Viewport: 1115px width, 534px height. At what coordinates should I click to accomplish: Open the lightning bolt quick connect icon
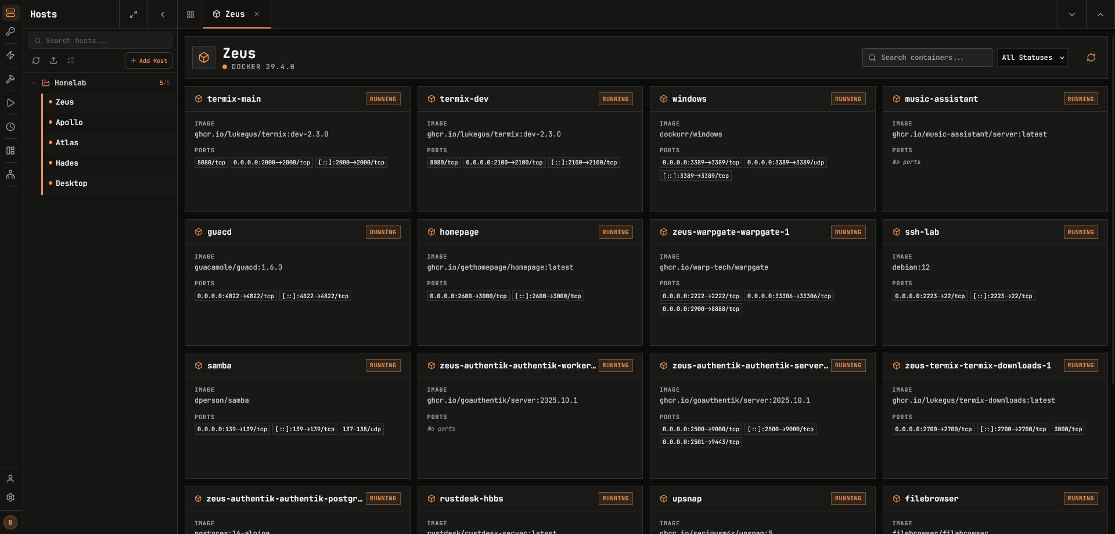point(10,55)
